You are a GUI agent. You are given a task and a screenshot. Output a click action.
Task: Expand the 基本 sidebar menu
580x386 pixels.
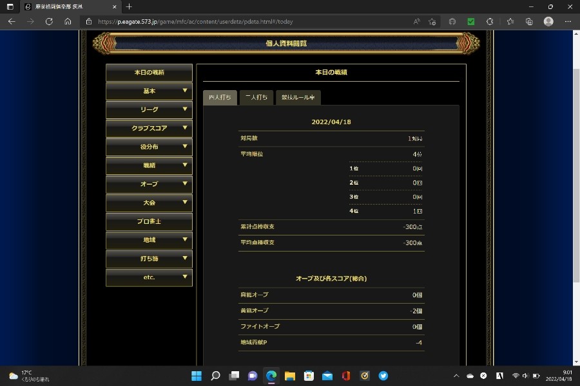[149, 91]
